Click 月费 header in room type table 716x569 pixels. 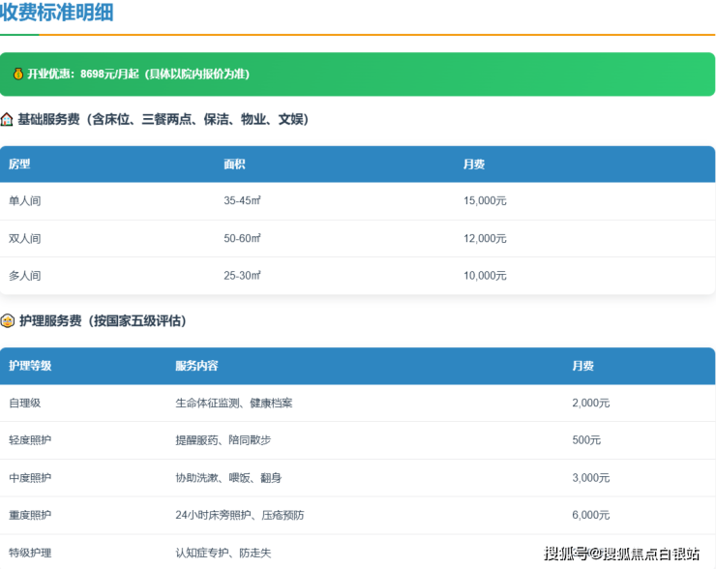click(x=474, y=165)
